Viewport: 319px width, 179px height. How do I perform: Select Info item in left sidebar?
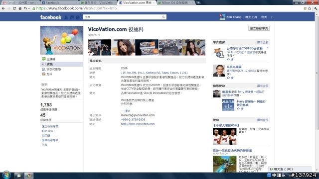(61, 64)
